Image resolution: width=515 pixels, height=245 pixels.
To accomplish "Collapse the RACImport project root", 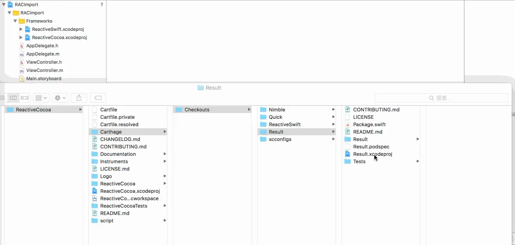I will pyautogui.click(x=4, y=5).
